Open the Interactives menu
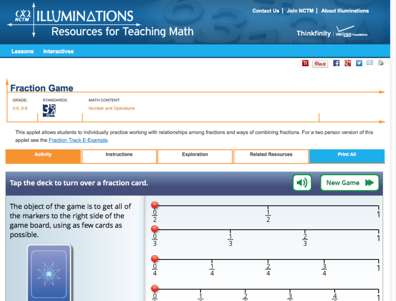 click(x=60, y=51)
